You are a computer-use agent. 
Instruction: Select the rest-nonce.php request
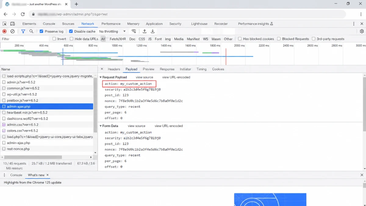(x=47, y=149)
